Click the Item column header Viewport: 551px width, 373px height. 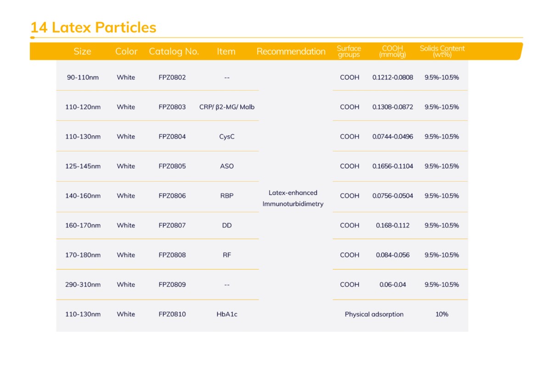(226, 51)
